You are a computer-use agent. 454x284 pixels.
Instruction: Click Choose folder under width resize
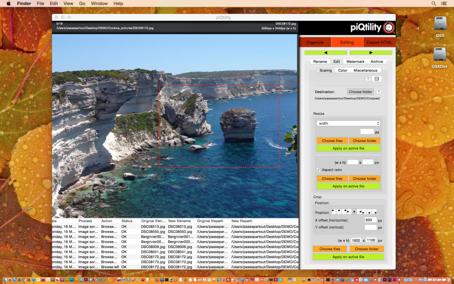(x=365, y=141)
